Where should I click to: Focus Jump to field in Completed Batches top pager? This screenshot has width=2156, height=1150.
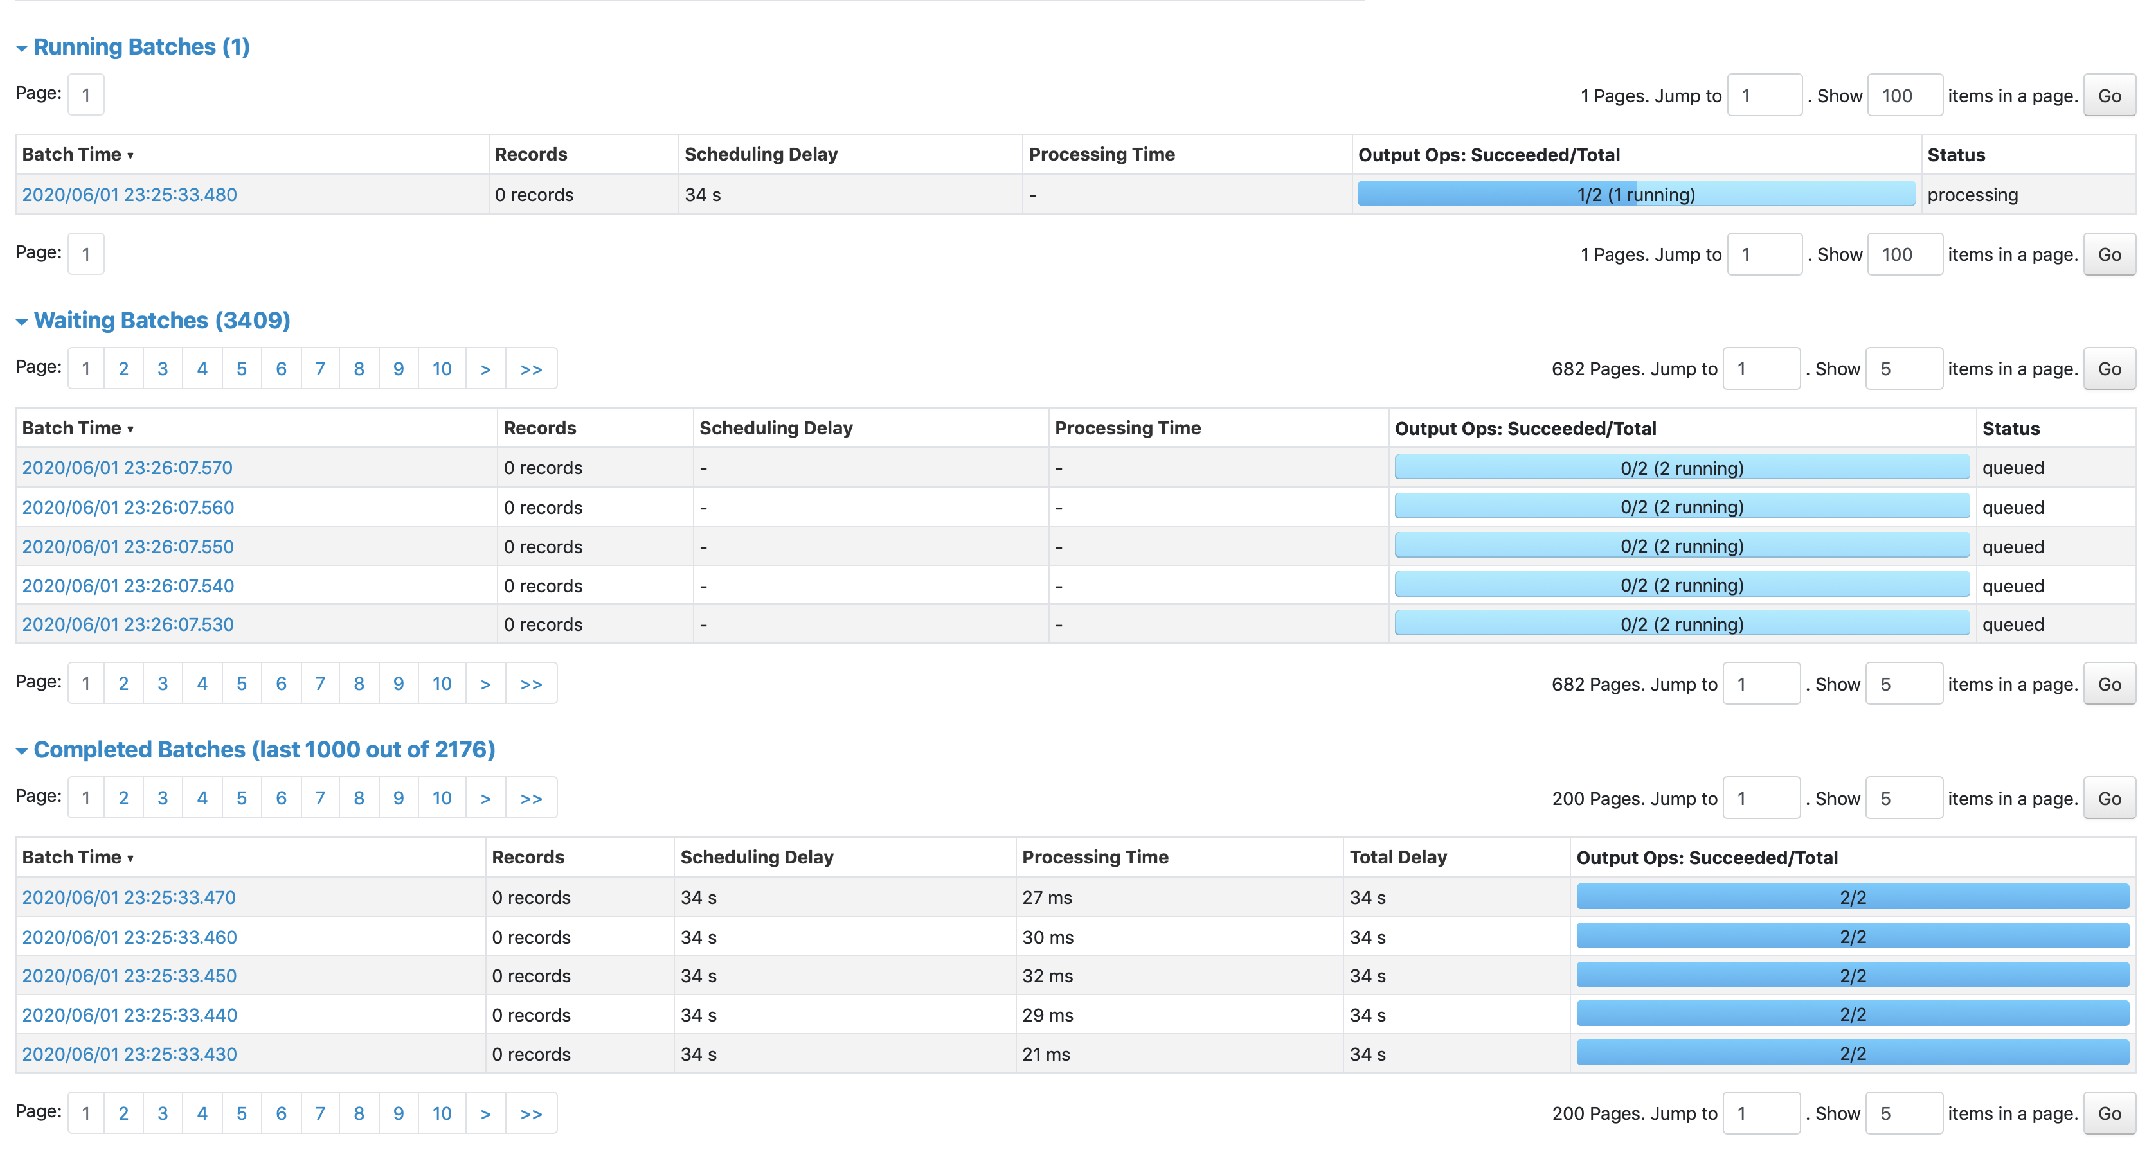pyautogui.click(x=1761, y=798)
